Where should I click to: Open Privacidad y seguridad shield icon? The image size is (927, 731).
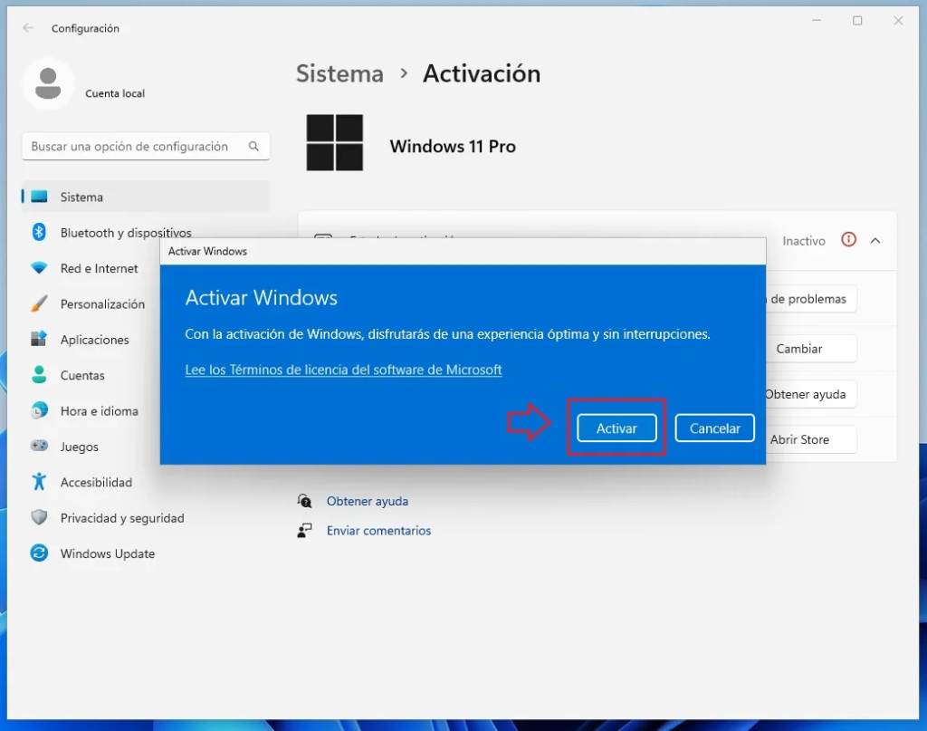(39, 517)
